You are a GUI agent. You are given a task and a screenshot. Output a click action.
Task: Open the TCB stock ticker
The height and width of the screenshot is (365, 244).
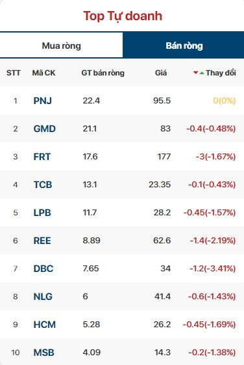(x=43, y=185)
